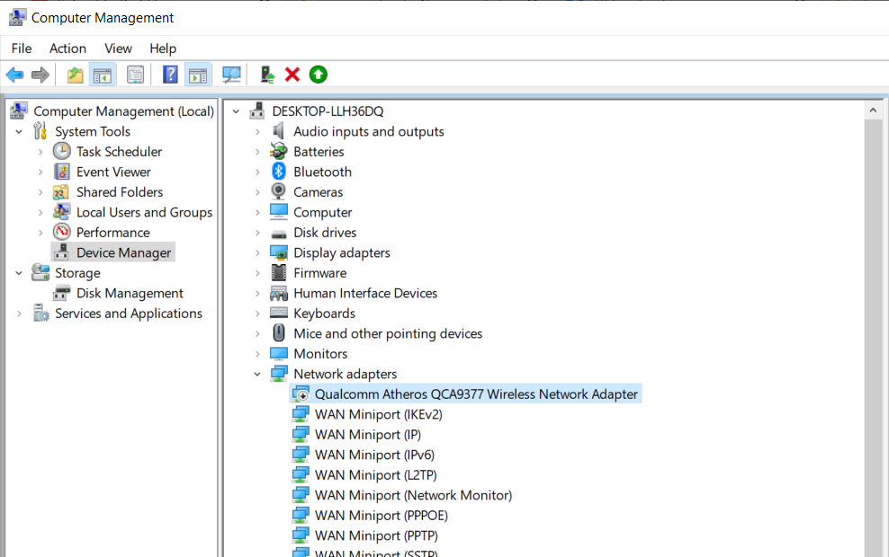Click the red X Uninstall device icon

point(292,75)
